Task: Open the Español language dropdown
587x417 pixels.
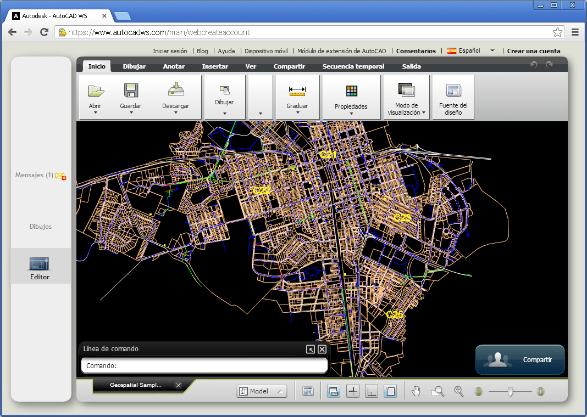Action: point(471,50)
